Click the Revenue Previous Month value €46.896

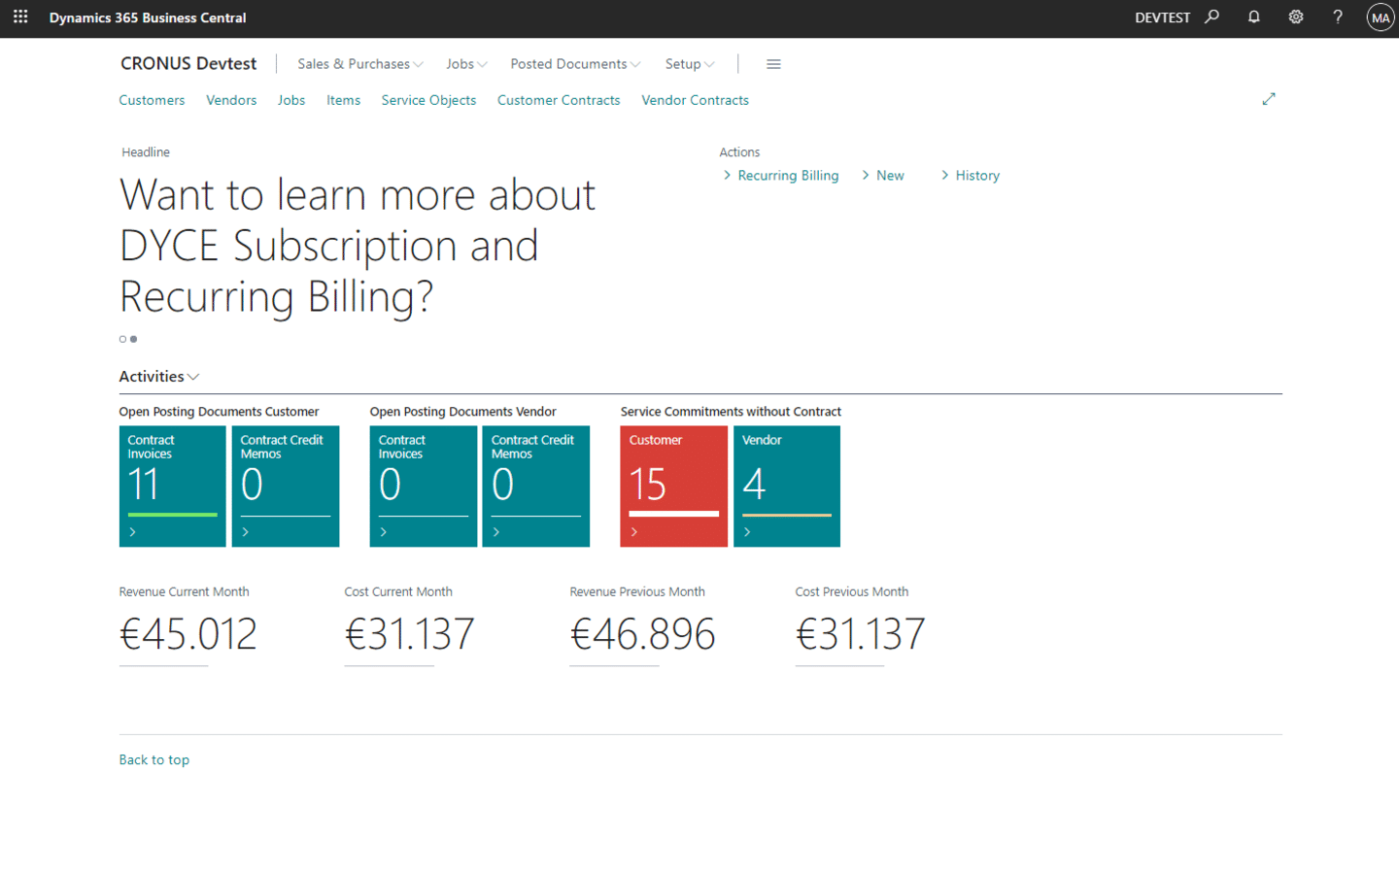tap(642, 634)
